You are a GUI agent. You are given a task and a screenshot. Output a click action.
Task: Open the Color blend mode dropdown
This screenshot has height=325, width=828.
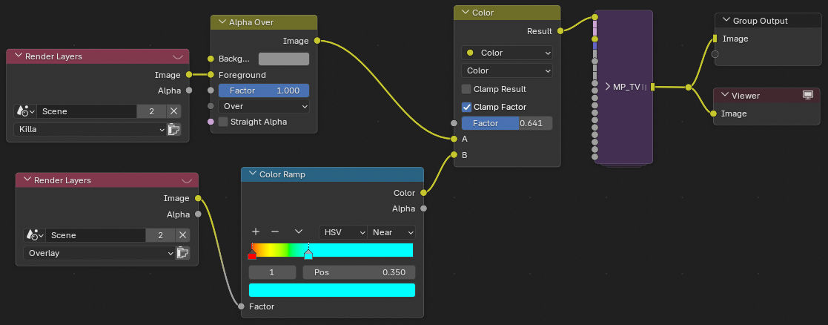507,70
